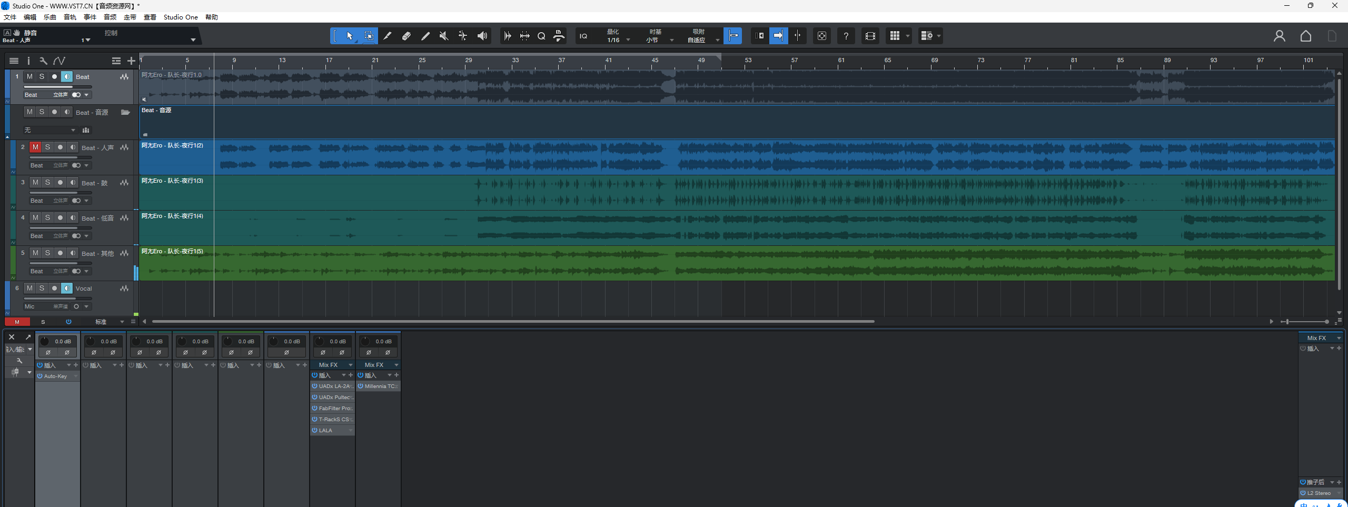Toggle monitor on the Vocal track
Viewport: 1348px width, 507px height.
[x=67, y=289]
